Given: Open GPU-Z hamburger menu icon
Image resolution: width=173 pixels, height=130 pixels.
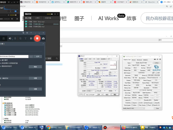Looking at the screenshot, I should (160, 59).
